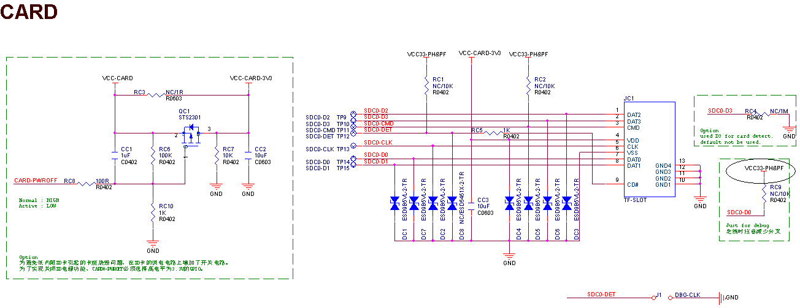Click the DC8 NC/ESD5451X-2-TR diode symbol
Viewport: 800px width, 308px height.
click(452, 203)
